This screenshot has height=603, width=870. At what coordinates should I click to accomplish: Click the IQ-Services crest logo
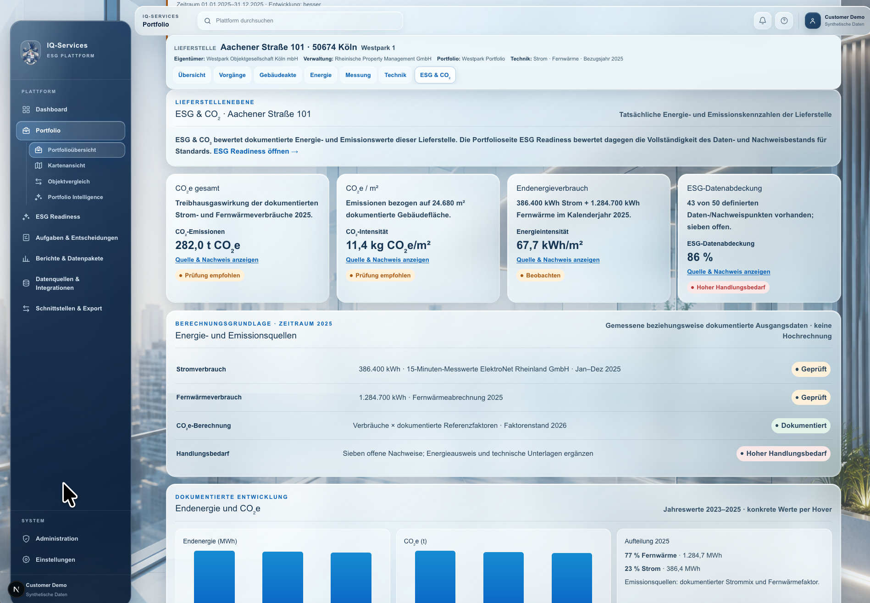(31, 52)
